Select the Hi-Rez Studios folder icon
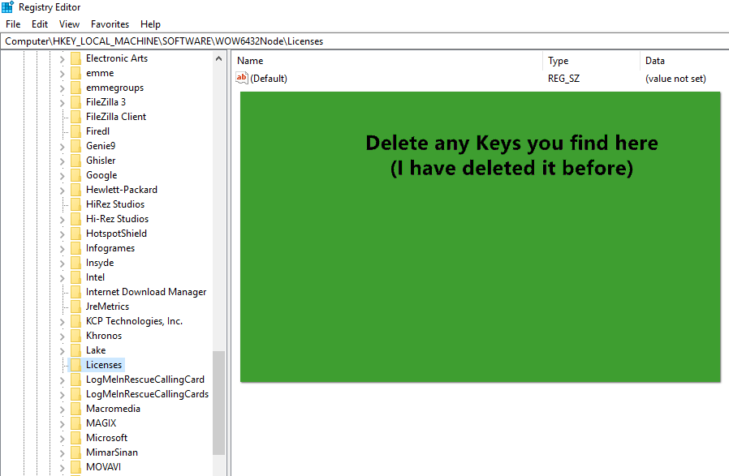 click(75, 219)
